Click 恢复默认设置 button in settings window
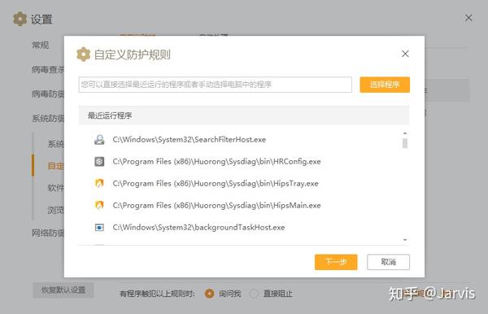 (63, 290)
